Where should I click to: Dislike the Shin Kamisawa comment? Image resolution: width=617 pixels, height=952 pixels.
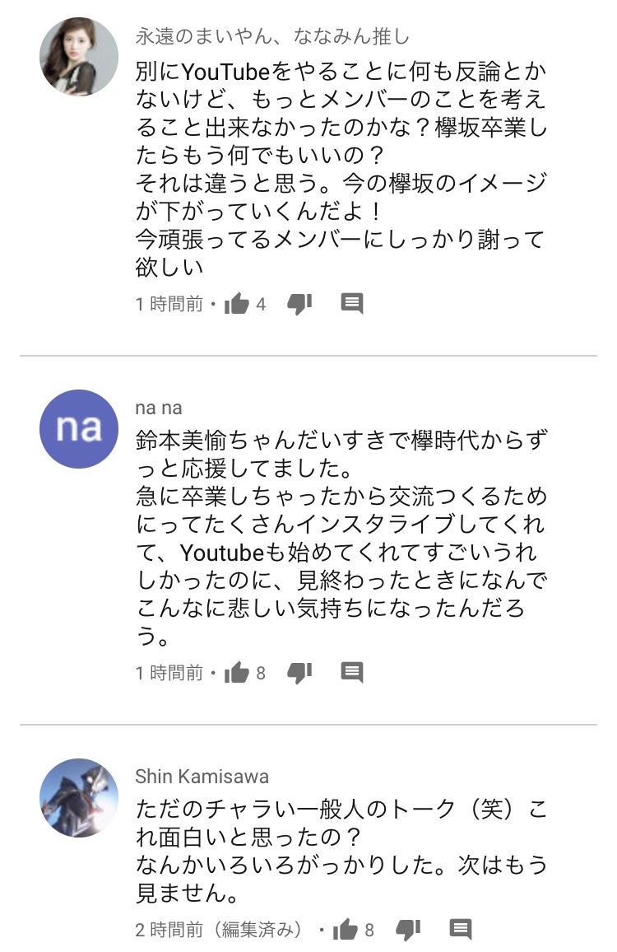pyautogui.click(x=408, y=930)
